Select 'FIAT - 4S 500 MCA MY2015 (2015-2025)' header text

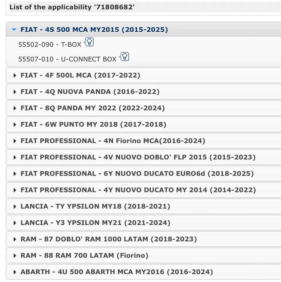click(94, 30)
